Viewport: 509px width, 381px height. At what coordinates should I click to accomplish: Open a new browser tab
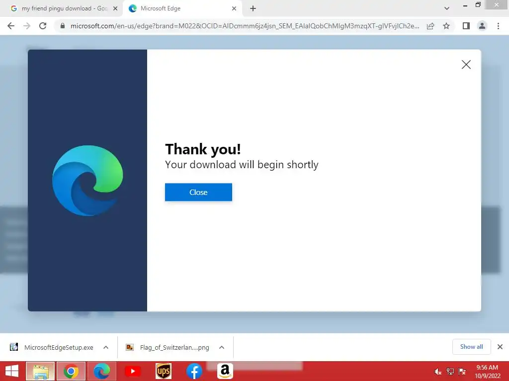point(253,8)
